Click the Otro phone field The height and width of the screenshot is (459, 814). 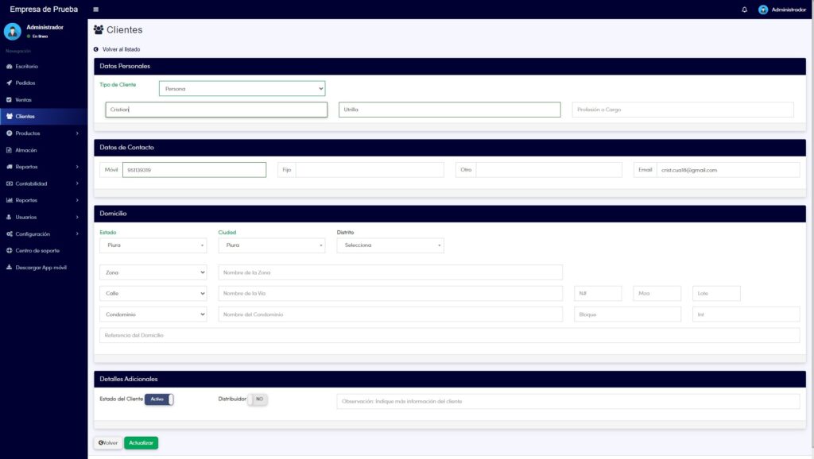(548, 170)
